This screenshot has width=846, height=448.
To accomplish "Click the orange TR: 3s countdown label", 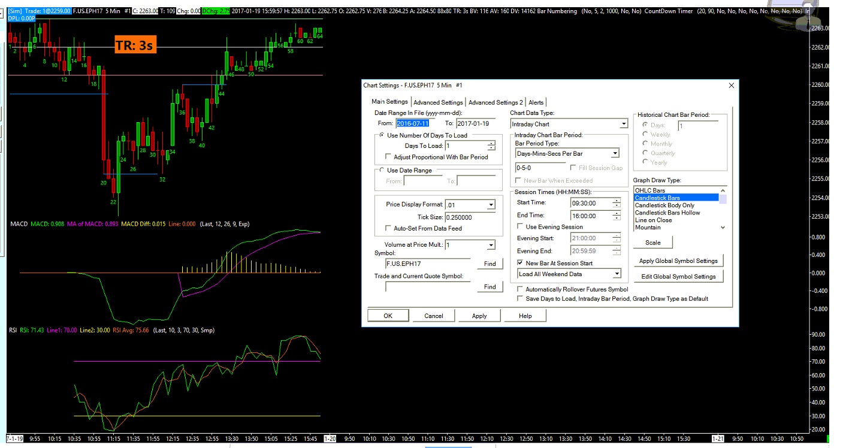I will click(135, 45).
